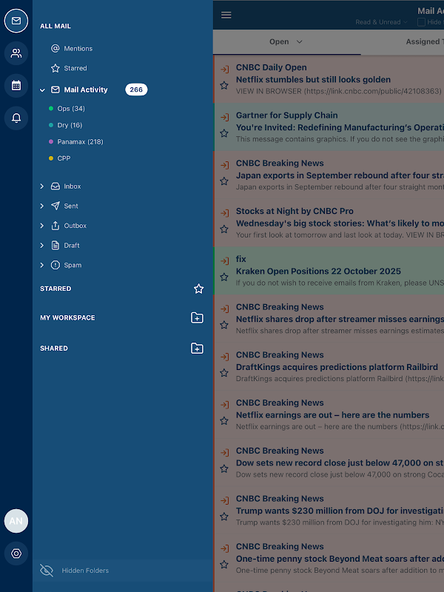
Task: Click incoming arrow icon on Gartner email
Action: (x=225, y=117)
